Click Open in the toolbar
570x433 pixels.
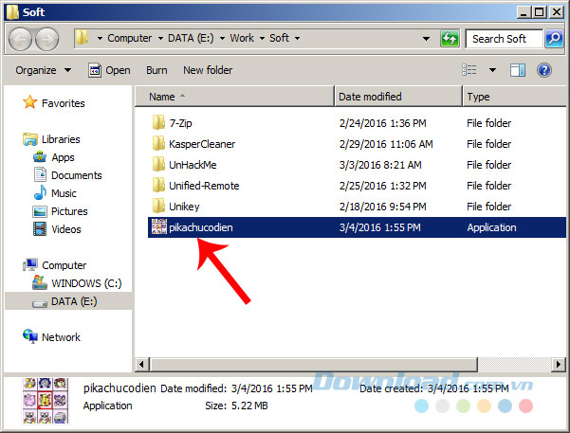109,70
